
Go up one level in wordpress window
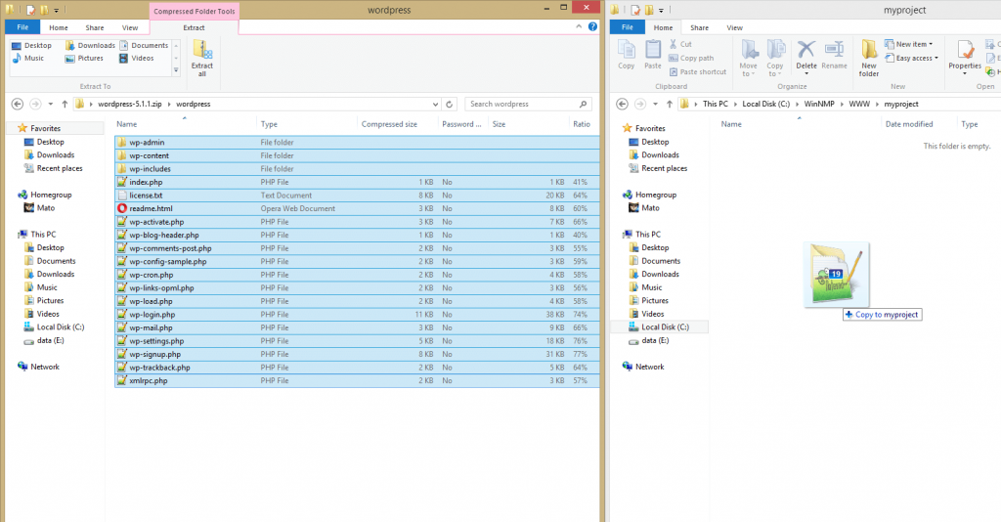65,104
